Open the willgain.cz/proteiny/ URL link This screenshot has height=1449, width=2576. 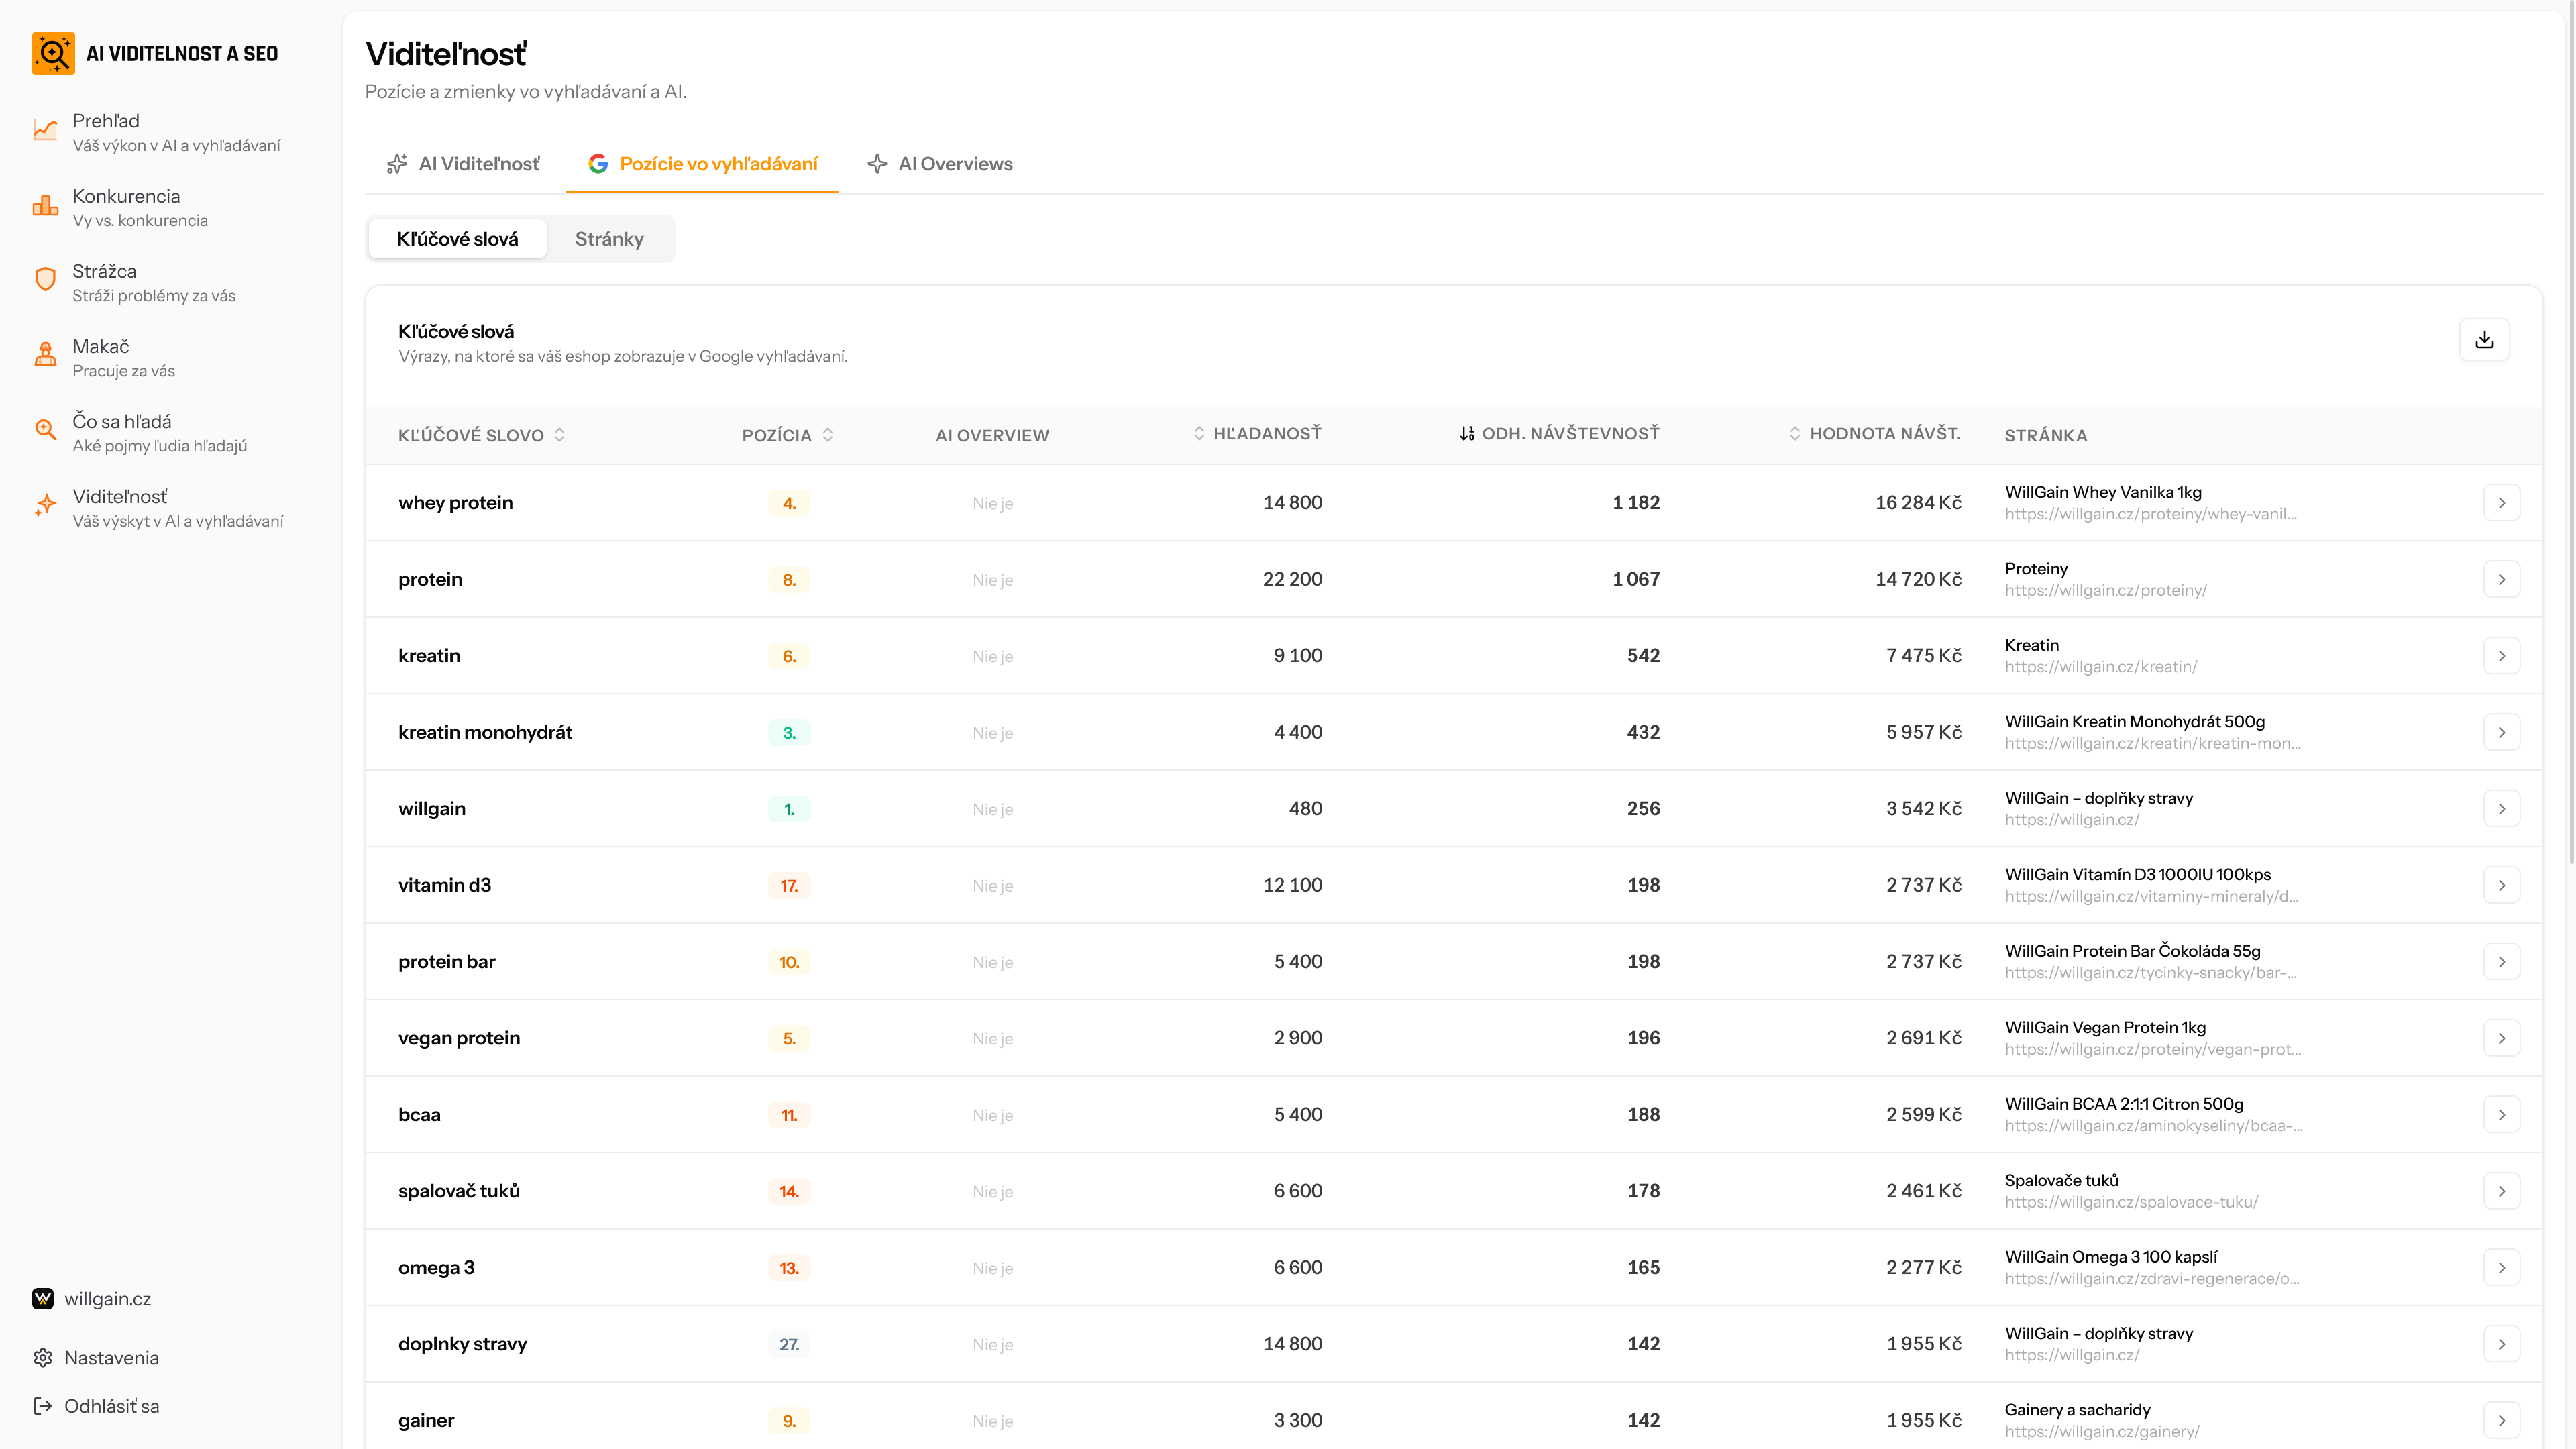pos(2105,590)
